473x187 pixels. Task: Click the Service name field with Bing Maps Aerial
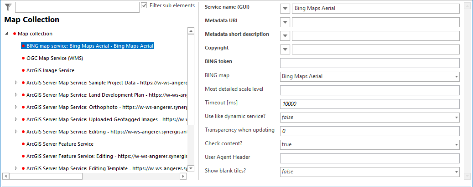376,9
